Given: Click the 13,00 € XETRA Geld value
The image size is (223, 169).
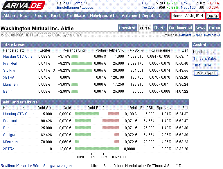Looking at the screenshot, I should point(65,149).
